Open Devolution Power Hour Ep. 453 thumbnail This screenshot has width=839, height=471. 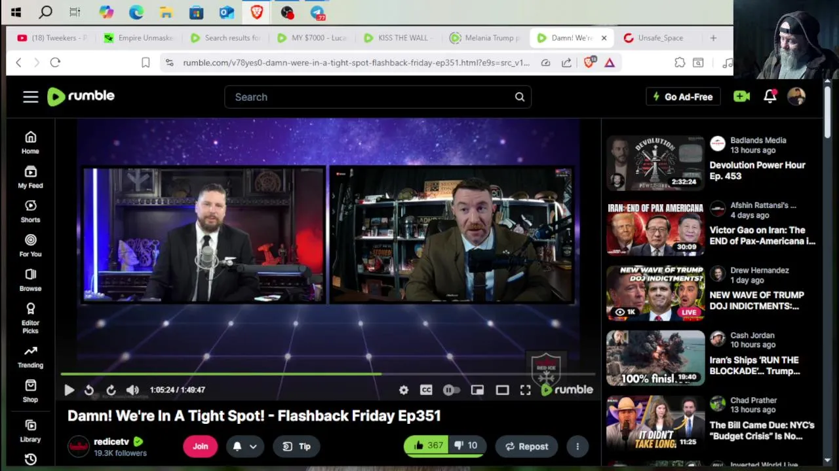point(655,163)
